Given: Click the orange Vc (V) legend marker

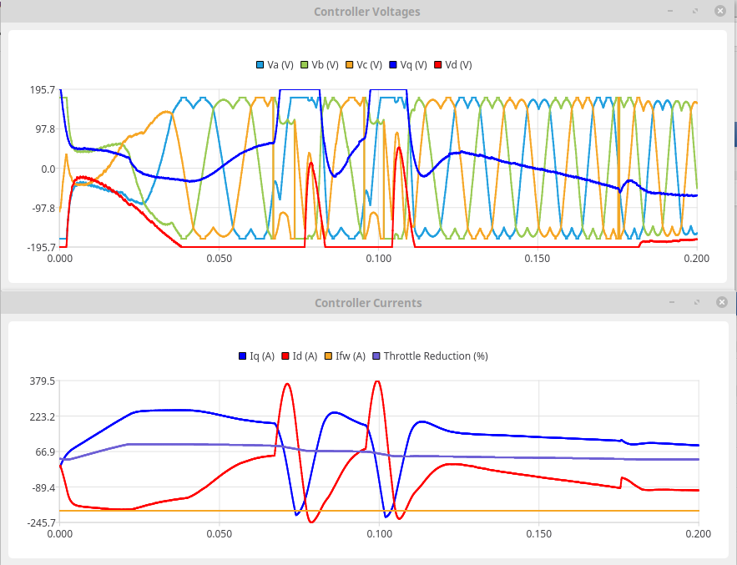Looking at the screenshot, I should pyautogui.click(x=350, y=65).
